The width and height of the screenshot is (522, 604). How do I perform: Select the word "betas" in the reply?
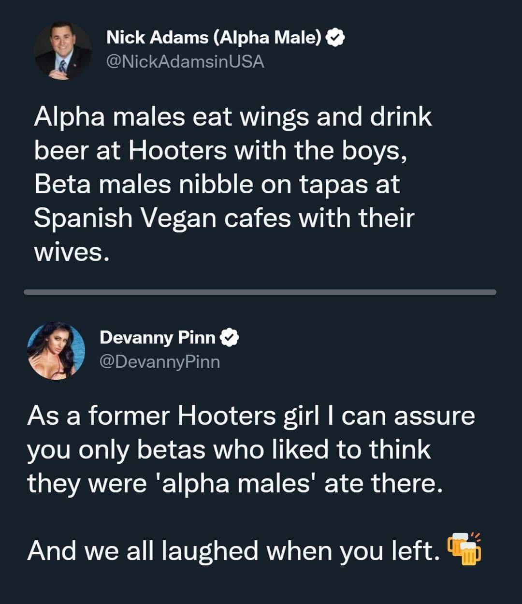coord(172,449)
